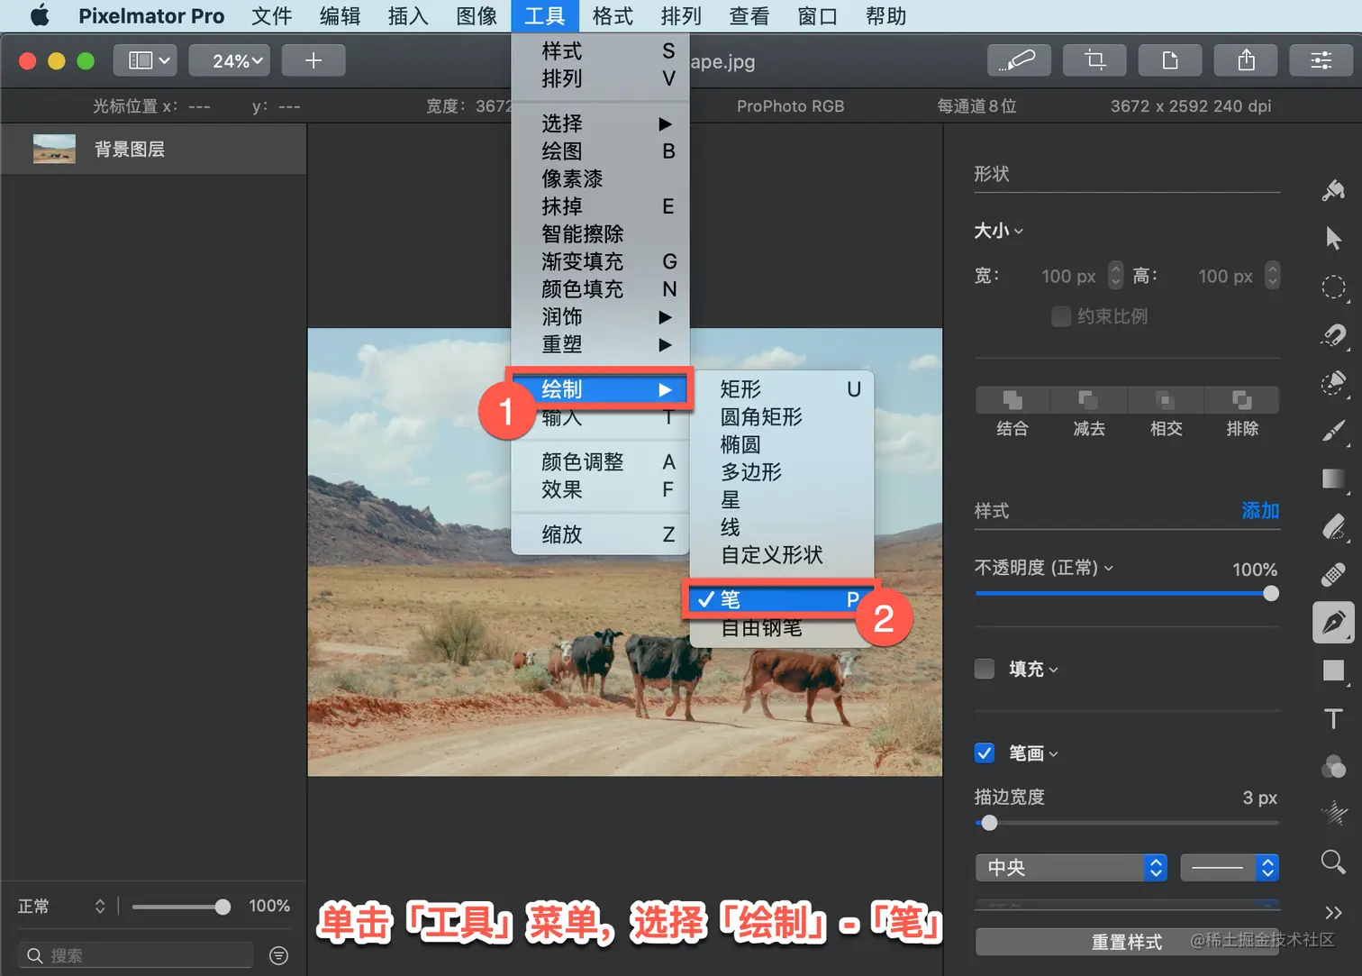Click the ML Enhance pen toolbar button
Screen dimensions: 1362x976
coord(1019,60)
